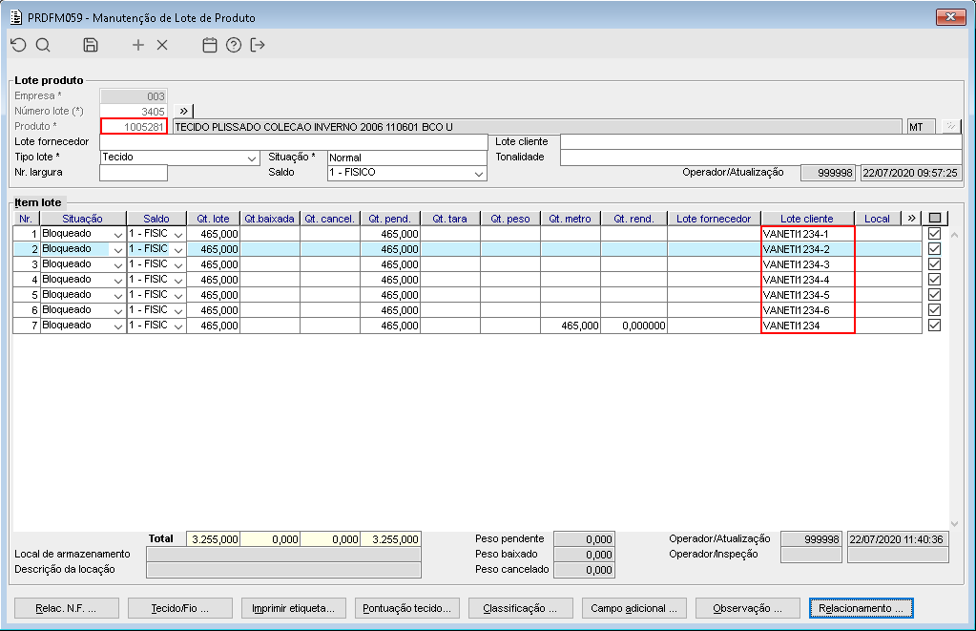Open the Campo adicional ... button
The width and height of the screenshot is (976, 631).
pyautogui.click(x=634, y=608)
